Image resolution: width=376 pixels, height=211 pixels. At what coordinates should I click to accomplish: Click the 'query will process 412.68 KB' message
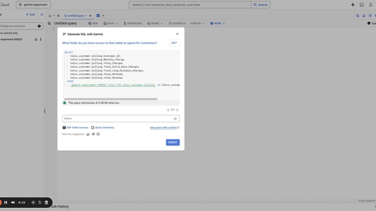[x=94, y=103]
